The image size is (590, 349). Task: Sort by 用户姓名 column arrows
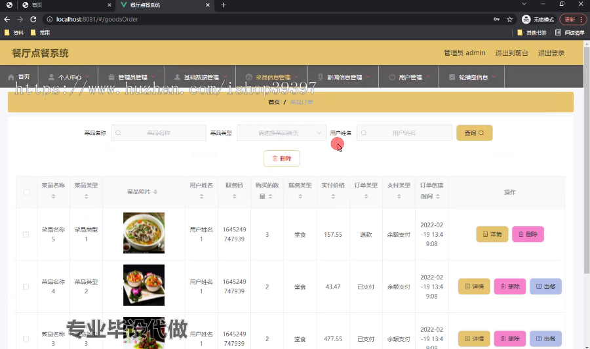(x=201, y=196)
